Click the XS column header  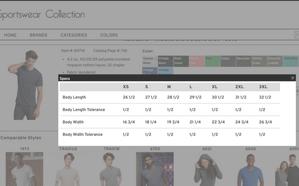(x=126, y=87)
